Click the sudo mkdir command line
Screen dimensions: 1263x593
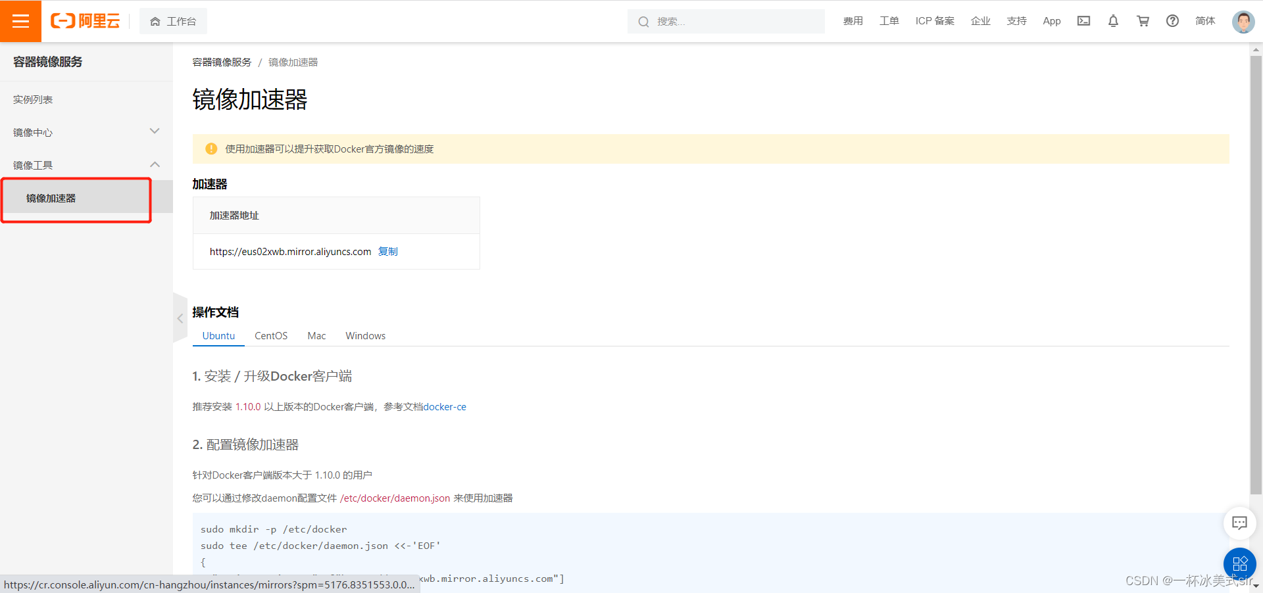(x=274, y=529)
